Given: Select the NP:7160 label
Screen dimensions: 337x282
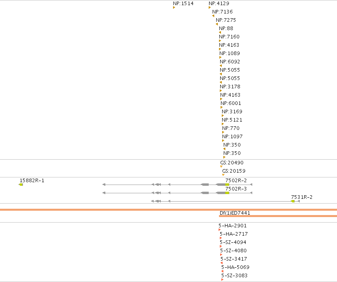Looking at the screenshot, I should click(229, 37).
